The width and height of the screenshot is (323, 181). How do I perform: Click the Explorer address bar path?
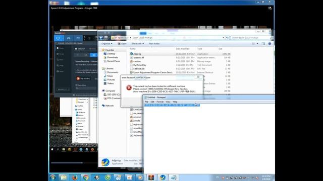coord(167,38)
